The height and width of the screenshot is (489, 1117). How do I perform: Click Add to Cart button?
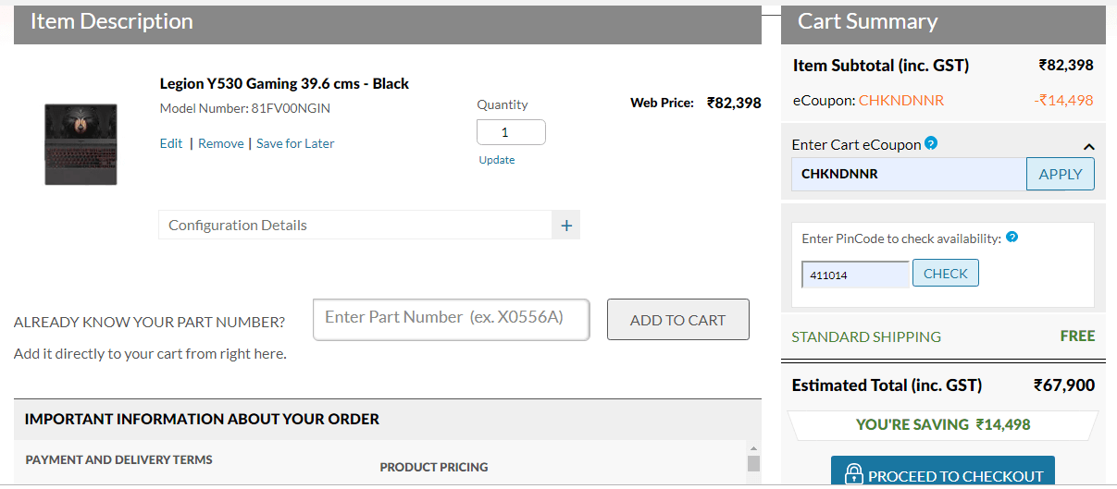click(677, 320)
